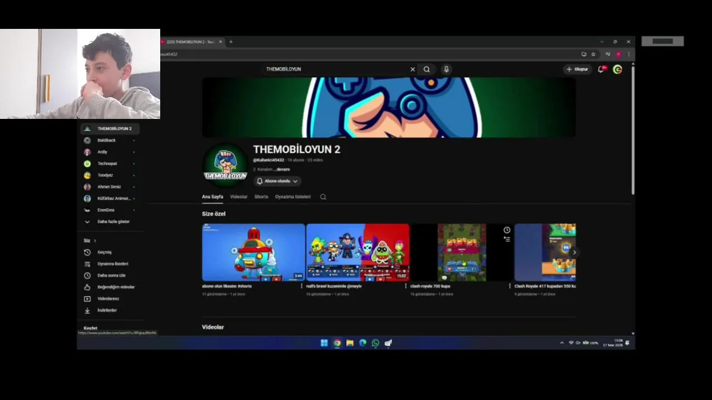Image resolution: width=712 pixels, height=400 pixels.
Task: Open THEMOBİLOYUN 2 subscription in sidebar
Action: (x=109, y=128)
